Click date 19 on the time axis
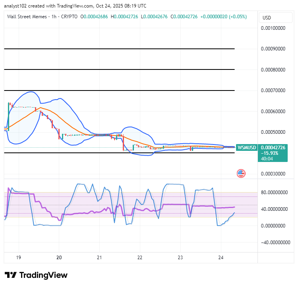Image resolution: width=298 pixels, height=287 pixels. point(18,258)
